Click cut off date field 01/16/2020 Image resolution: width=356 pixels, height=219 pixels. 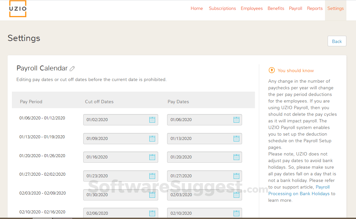[x=121, y=157]
